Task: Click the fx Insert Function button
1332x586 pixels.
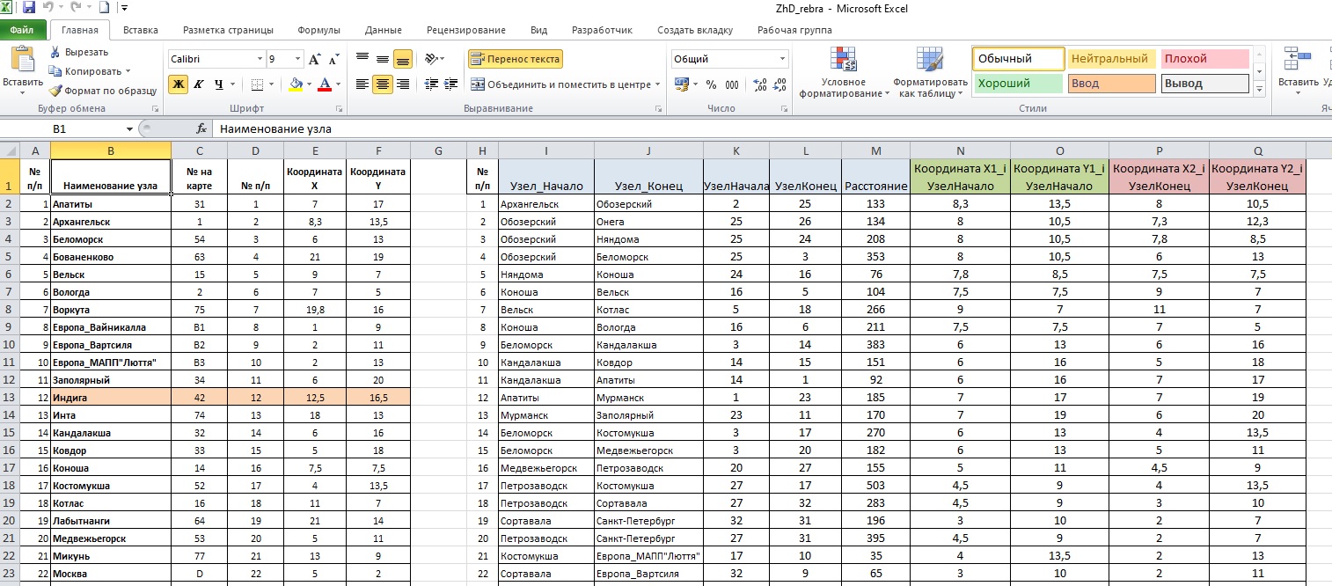Action: point(201,128)
